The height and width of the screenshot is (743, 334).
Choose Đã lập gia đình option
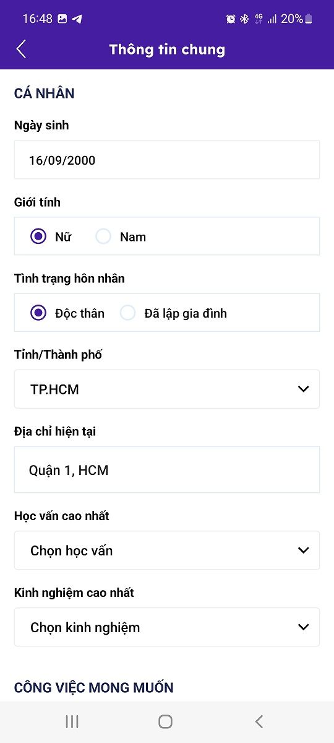click(127, 313)
